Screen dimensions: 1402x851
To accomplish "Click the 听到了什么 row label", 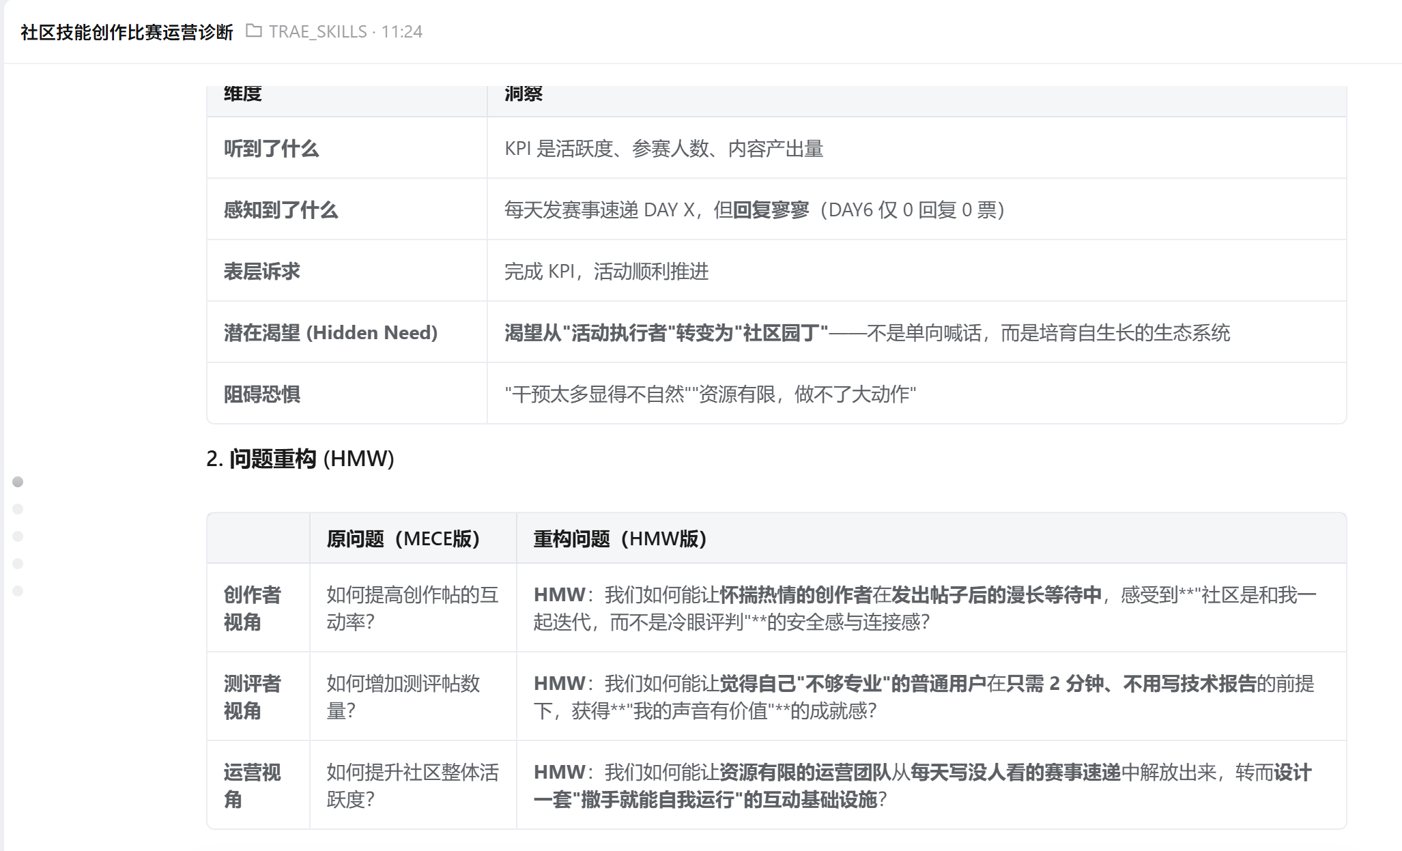I will point(271,148).
